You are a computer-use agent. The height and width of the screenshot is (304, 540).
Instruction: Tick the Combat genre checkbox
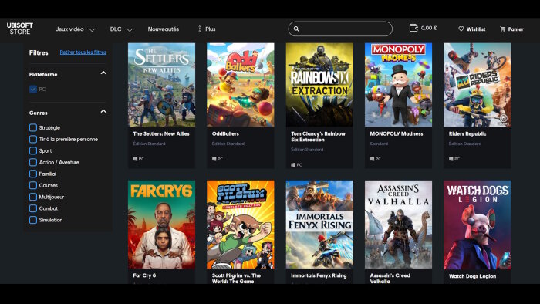coord(33,208)
